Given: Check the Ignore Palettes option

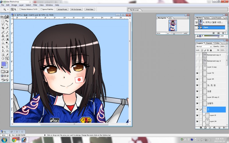Looking at the screenshot, I should pos(42,9).
